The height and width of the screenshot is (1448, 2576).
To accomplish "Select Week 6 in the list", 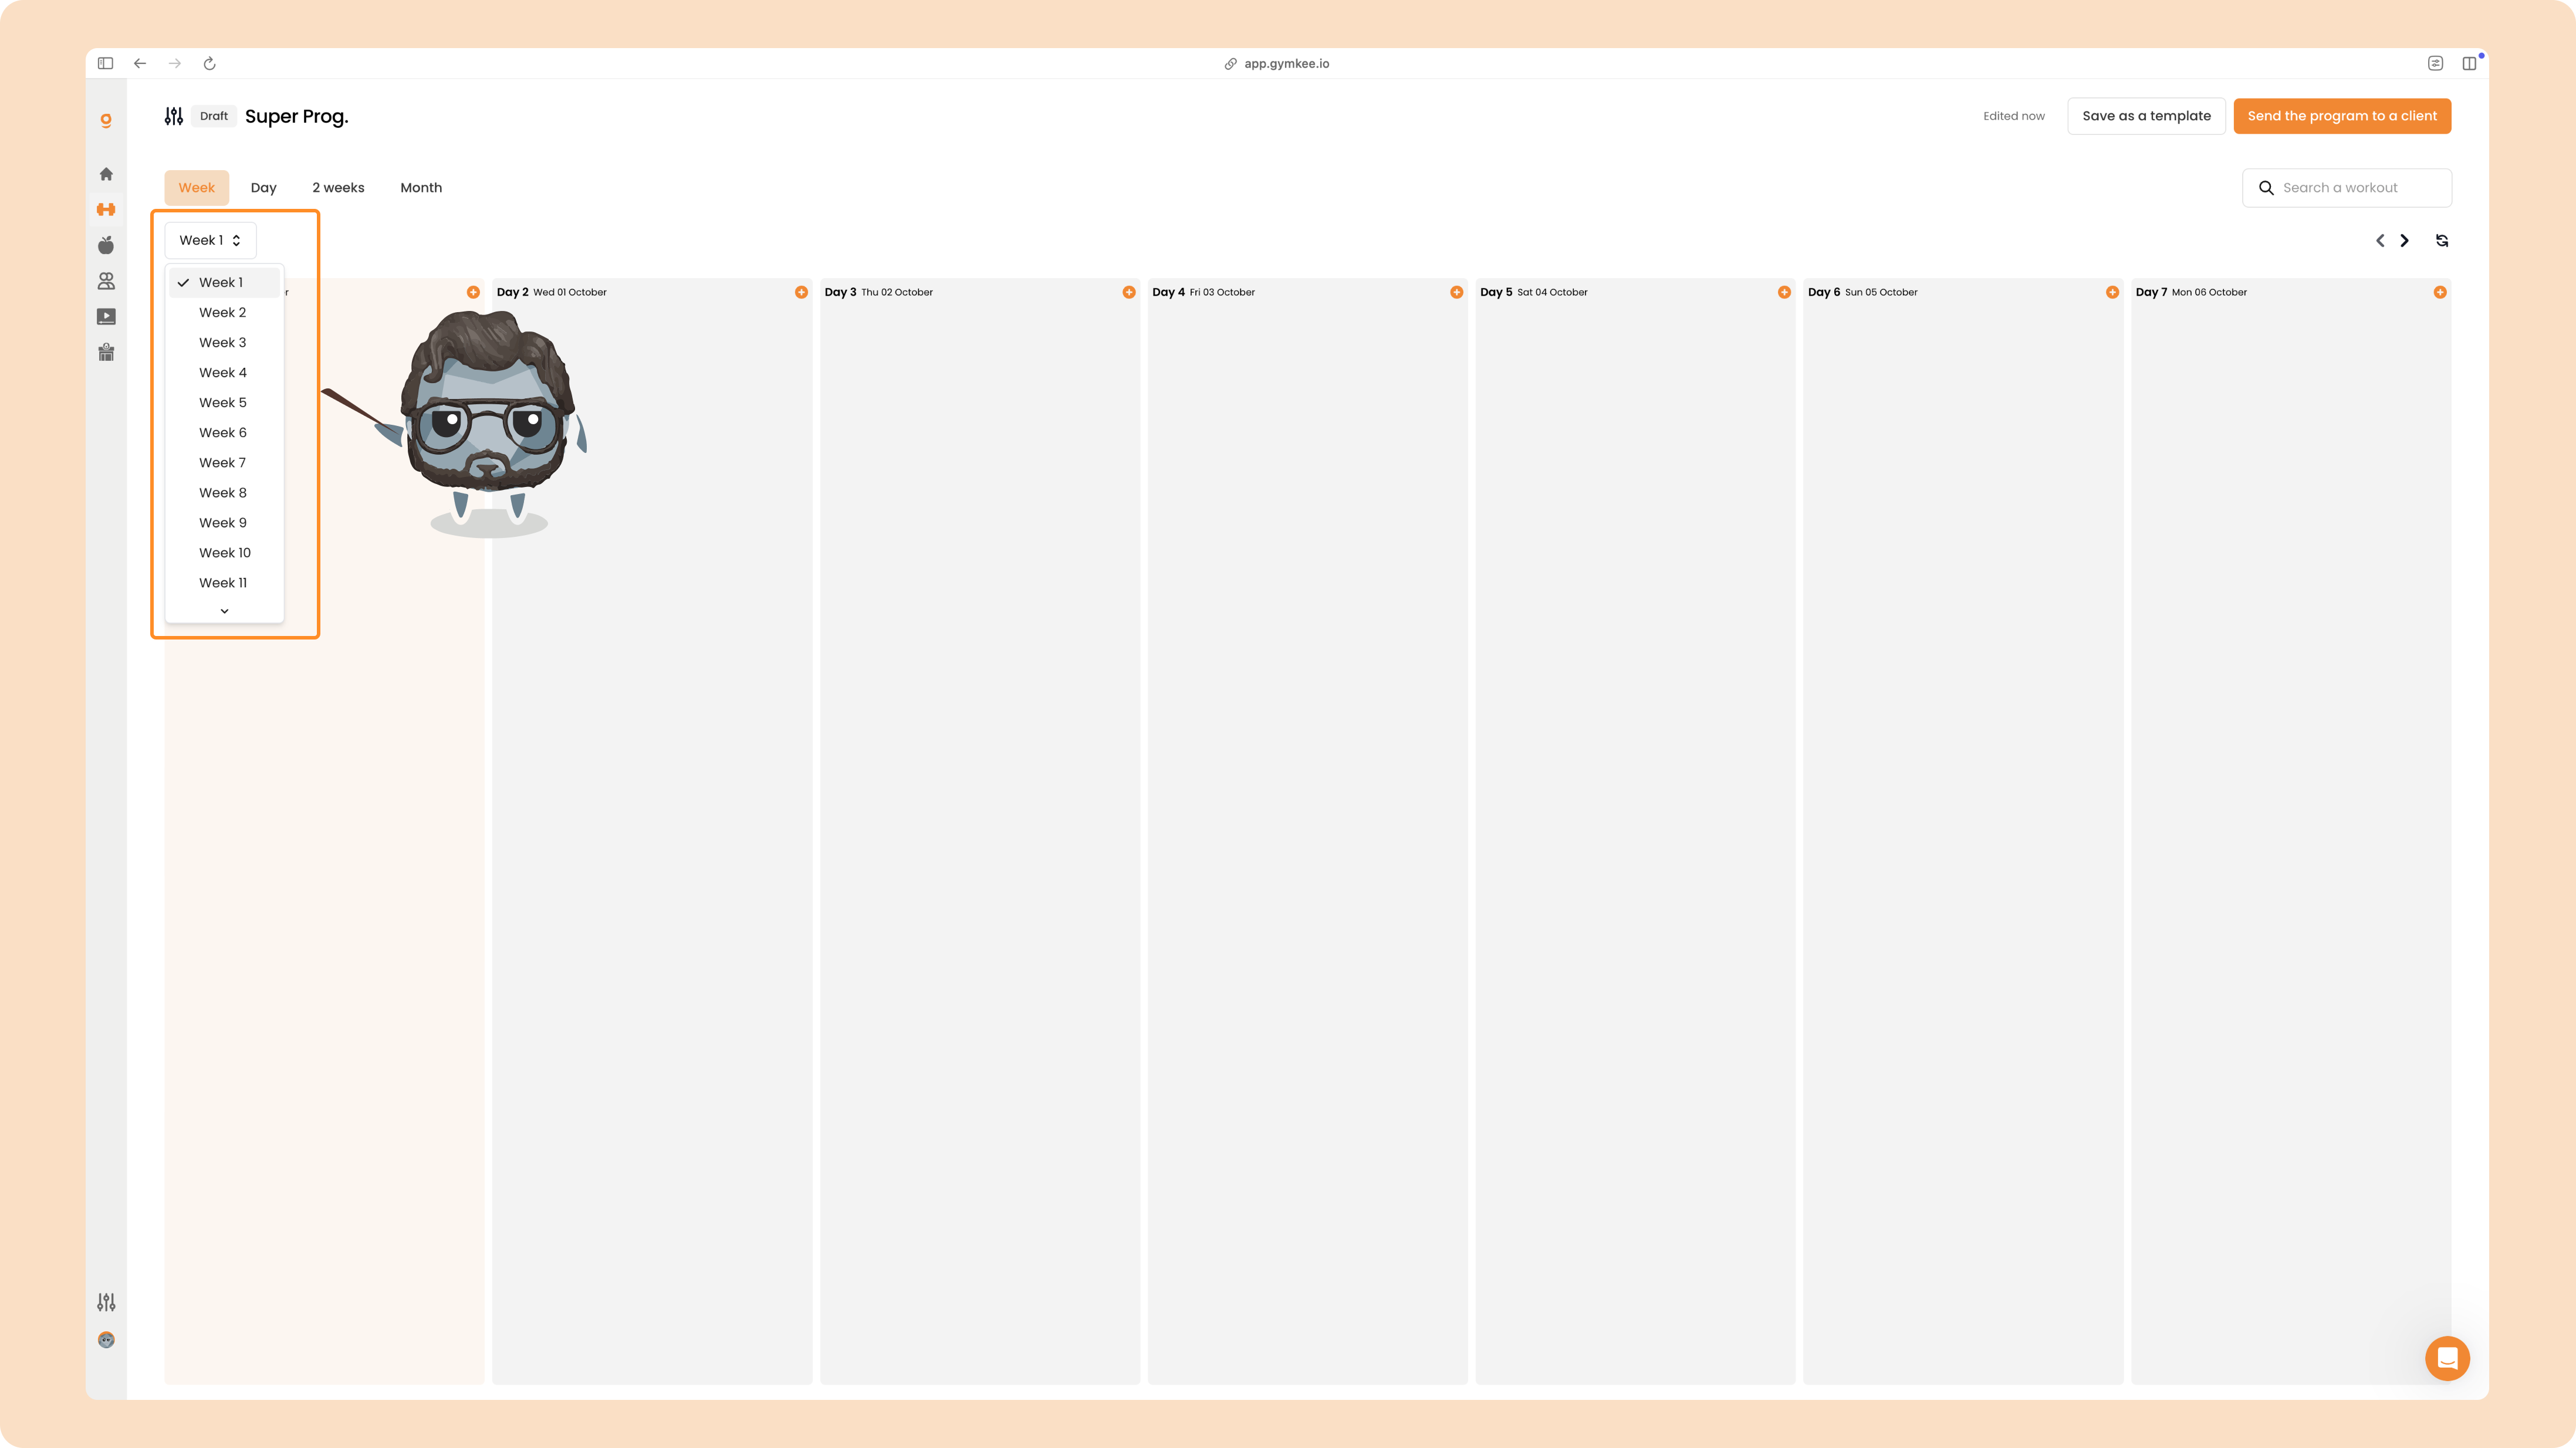I will tap(224, 432).
